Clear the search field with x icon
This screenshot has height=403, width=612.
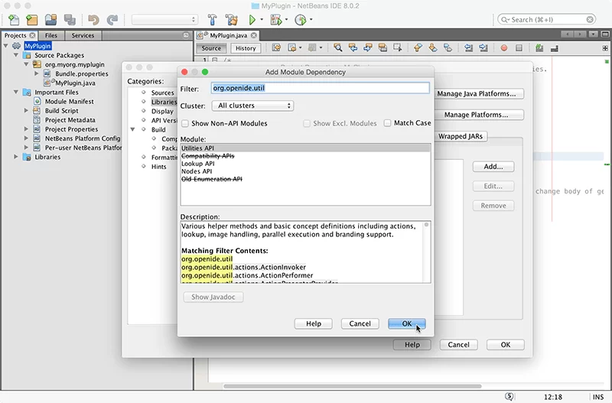[x=590, y=19]
